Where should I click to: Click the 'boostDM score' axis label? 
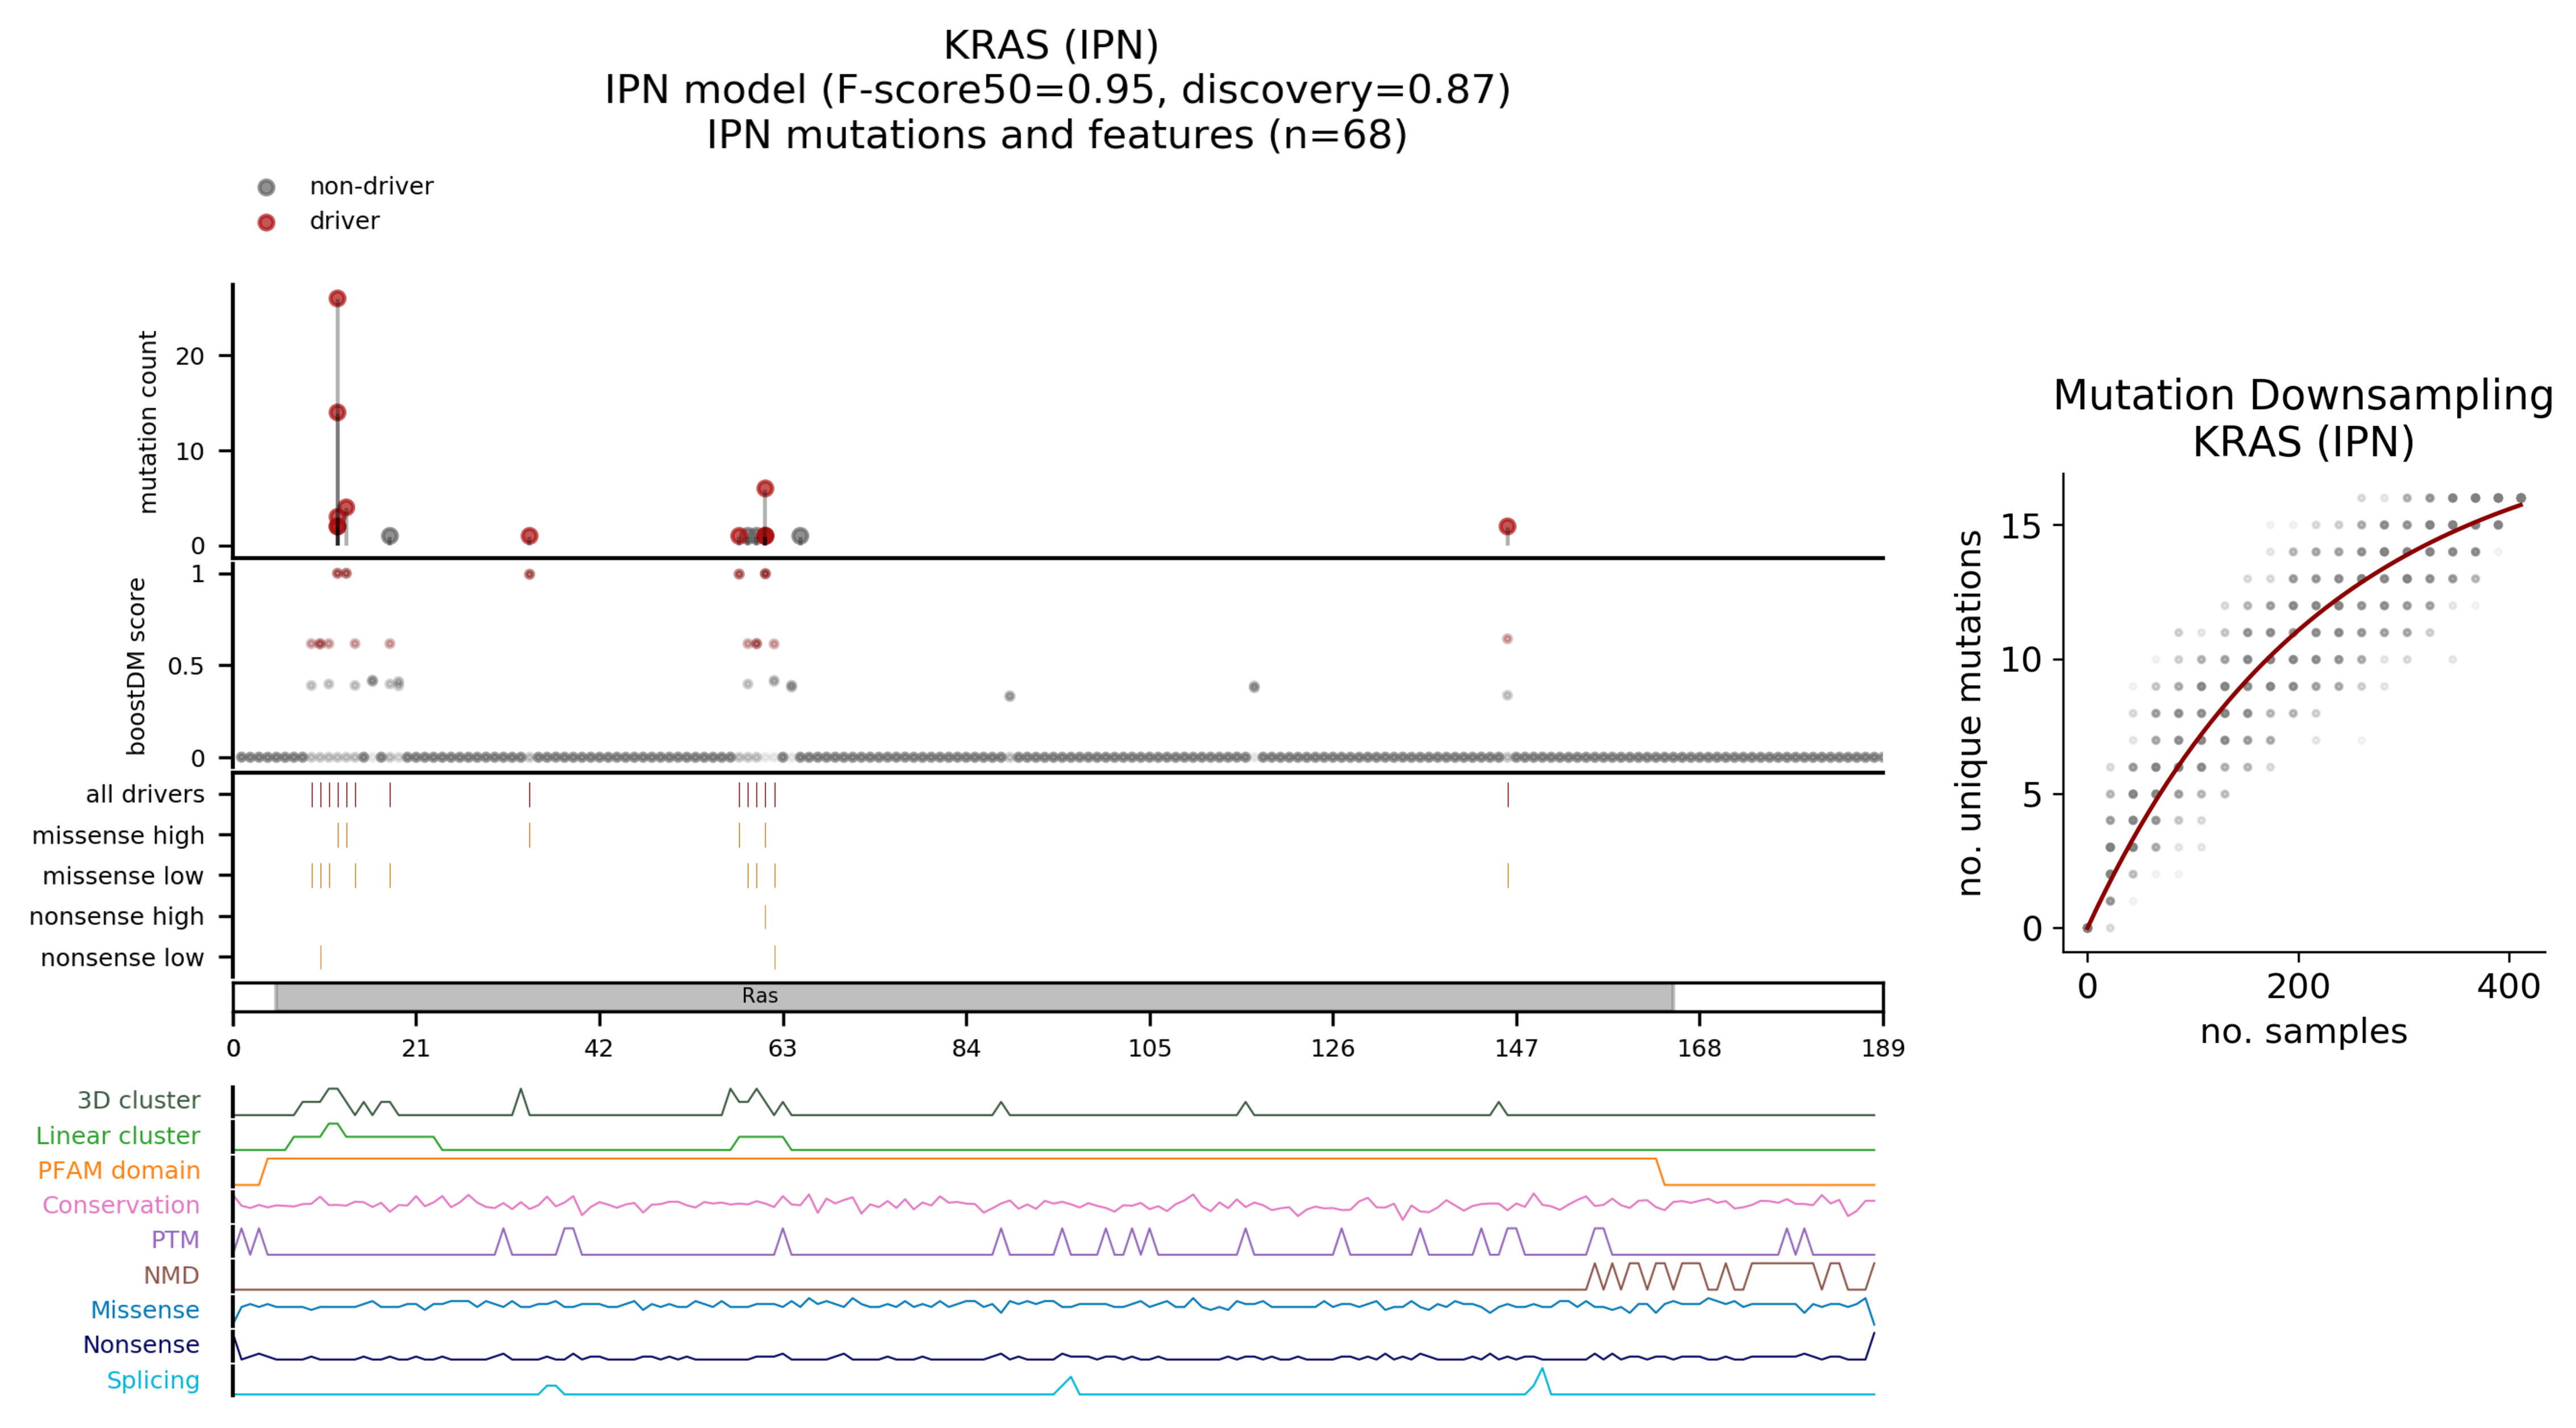point(137,665)
